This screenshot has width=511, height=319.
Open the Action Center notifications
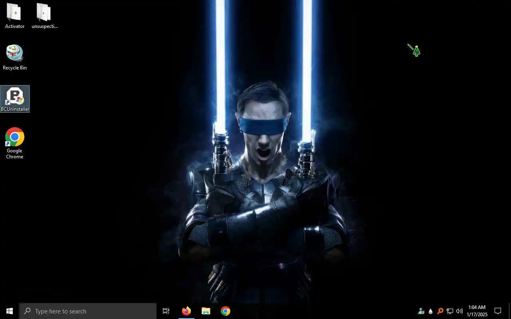[498, 311]
